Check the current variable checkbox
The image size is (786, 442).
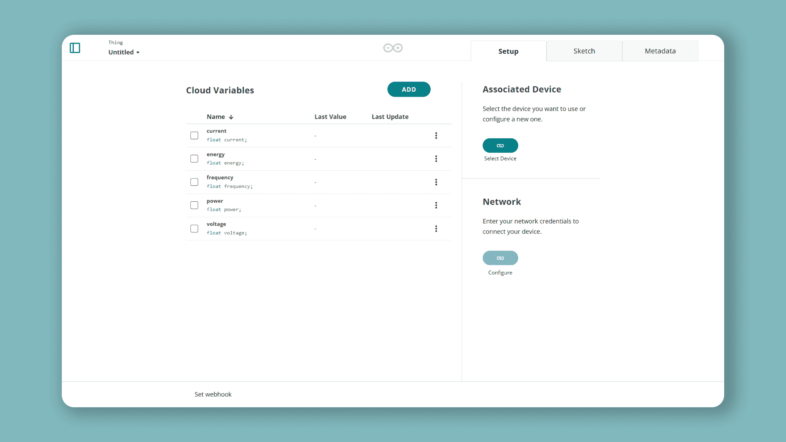click(194, 135)
